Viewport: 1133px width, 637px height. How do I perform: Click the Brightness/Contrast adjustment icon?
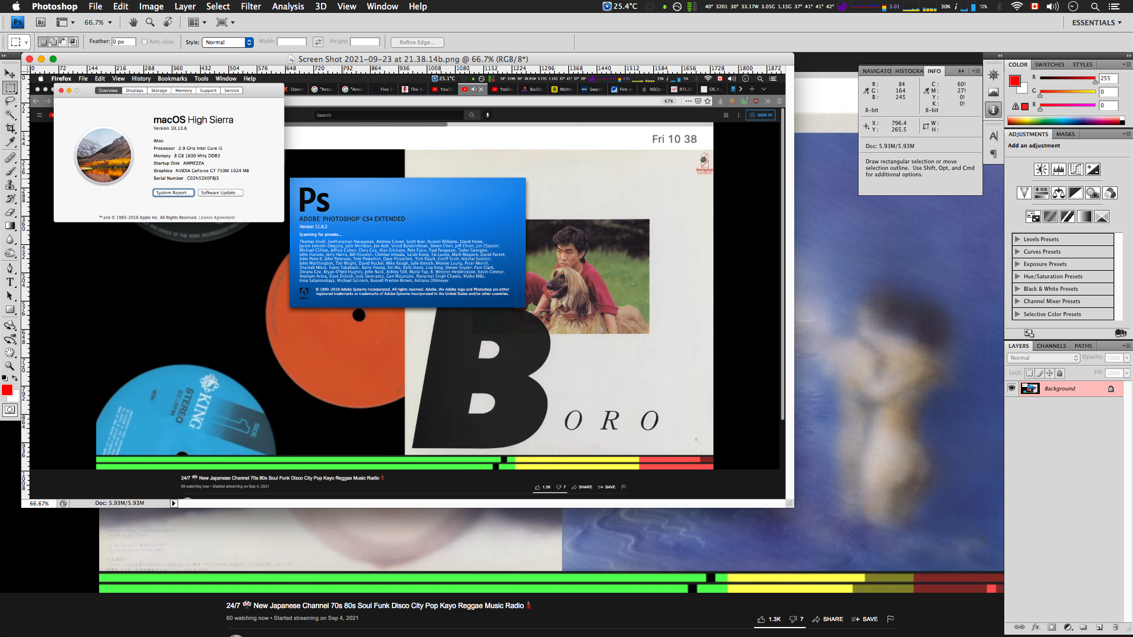[1042, 170]
